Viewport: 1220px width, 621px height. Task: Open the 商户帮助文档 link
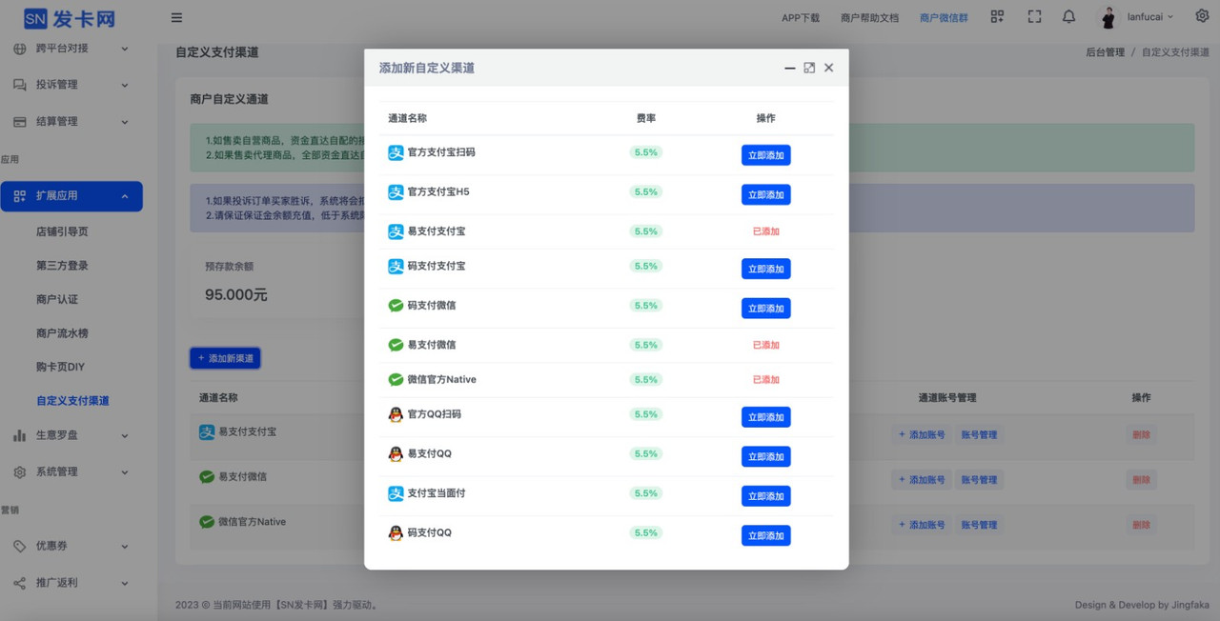(869, 17)
